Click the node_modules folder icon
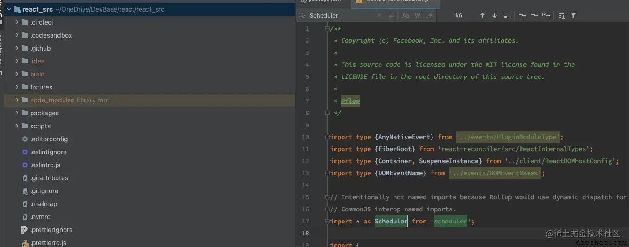629x247 pixels. click(x=25, y=100)
